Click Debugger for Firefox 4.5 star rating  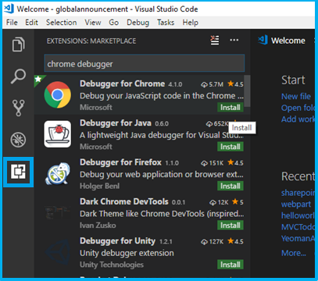tap(235, 163)
